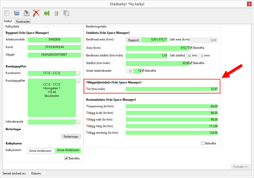The width and height of the screenshot is (254, 178).
Task: Open the single document report icon
Action: coord(56,13)
